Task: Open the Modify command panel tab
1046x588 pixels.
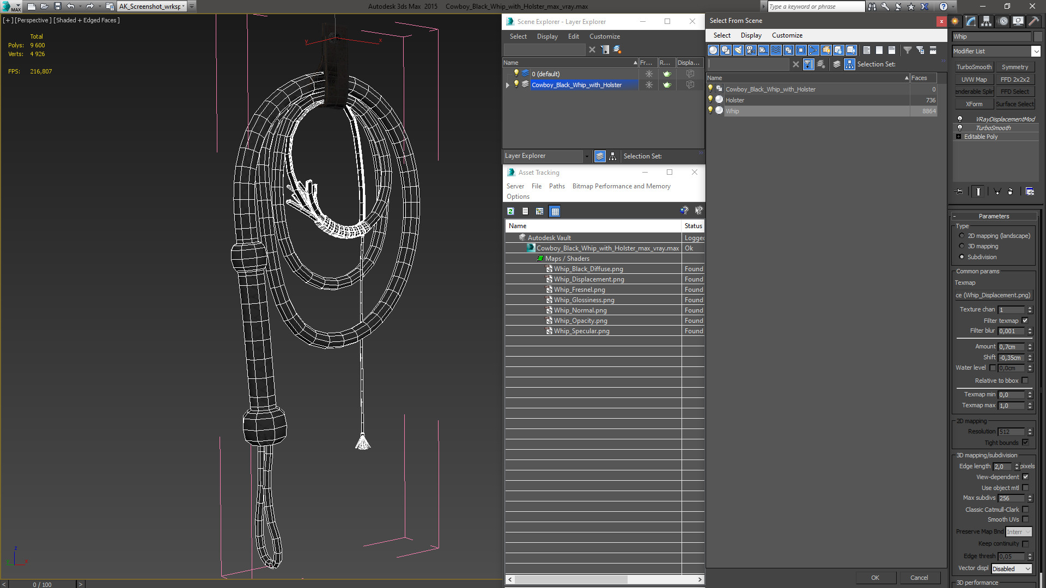Action: click(x=971, y=21)
